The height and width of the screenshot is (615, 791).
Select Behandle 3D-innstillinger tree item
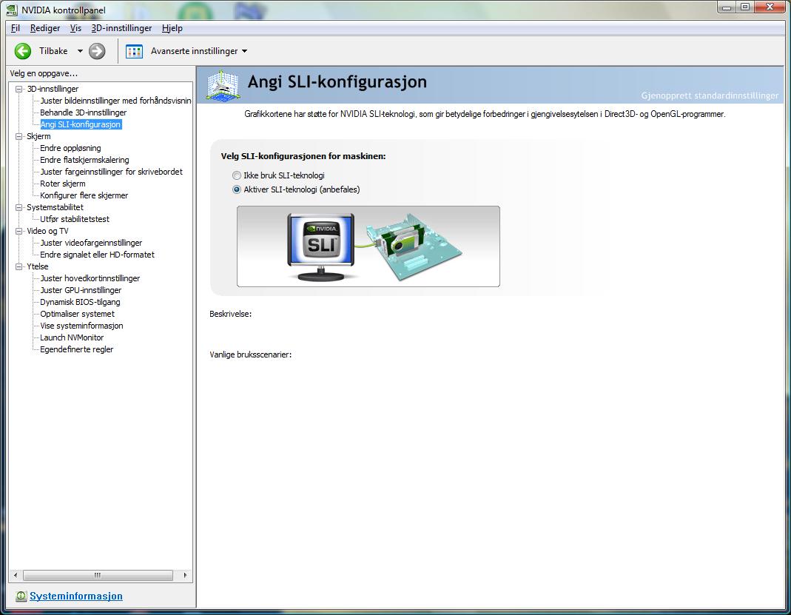[83, 112]
